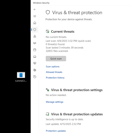Click Virus & threat protection updates heading
Viewport: 131px width, 133px height.
tap(77, 114)
